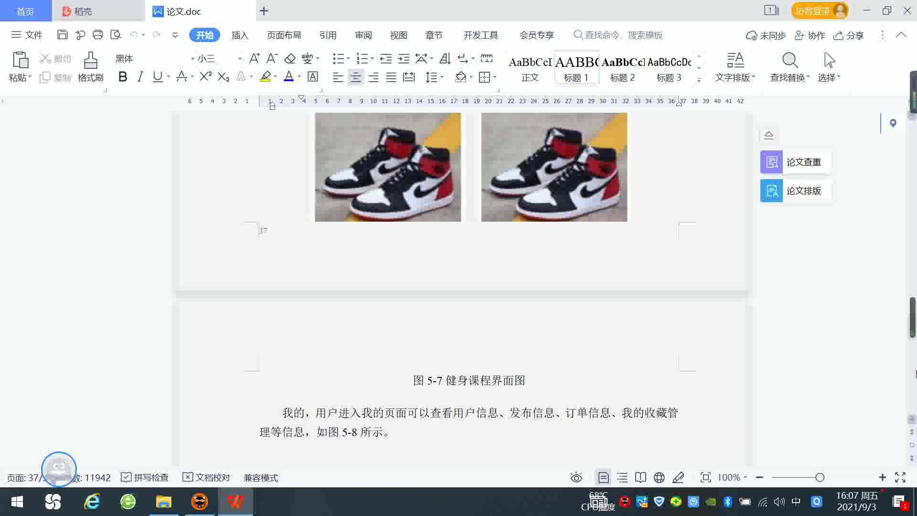This screenshot has width=917, height=516.
Task: Justify paragraph text
Action: point(391,77)
